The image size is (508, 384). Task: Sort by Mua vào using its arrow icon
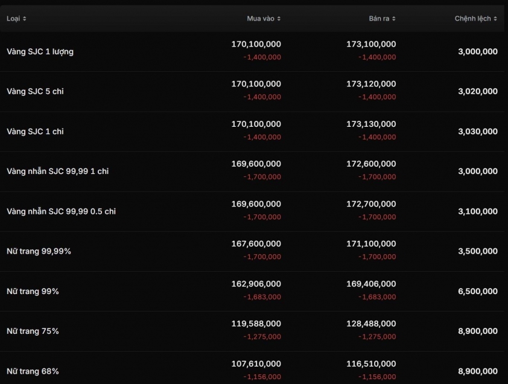279,19
